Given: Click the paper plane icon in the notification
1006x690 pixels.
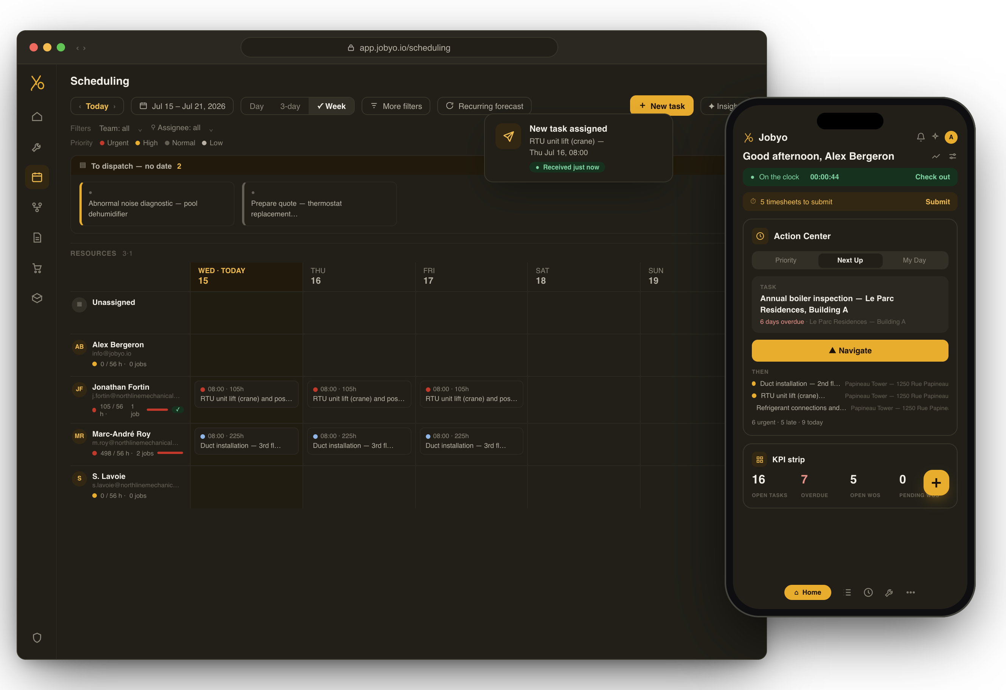Looking at the screenshot, I should point(508,136).
